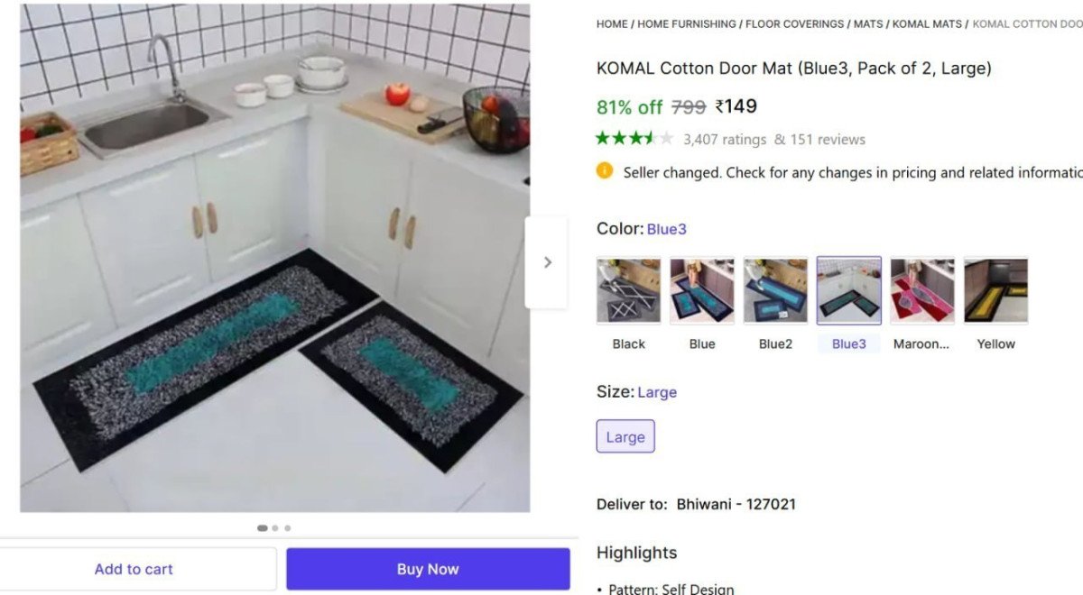Select the Black color mat thumbnail
Viewport: 1083px width, 595px height.
pyautogui.click(x=629, y=291)
